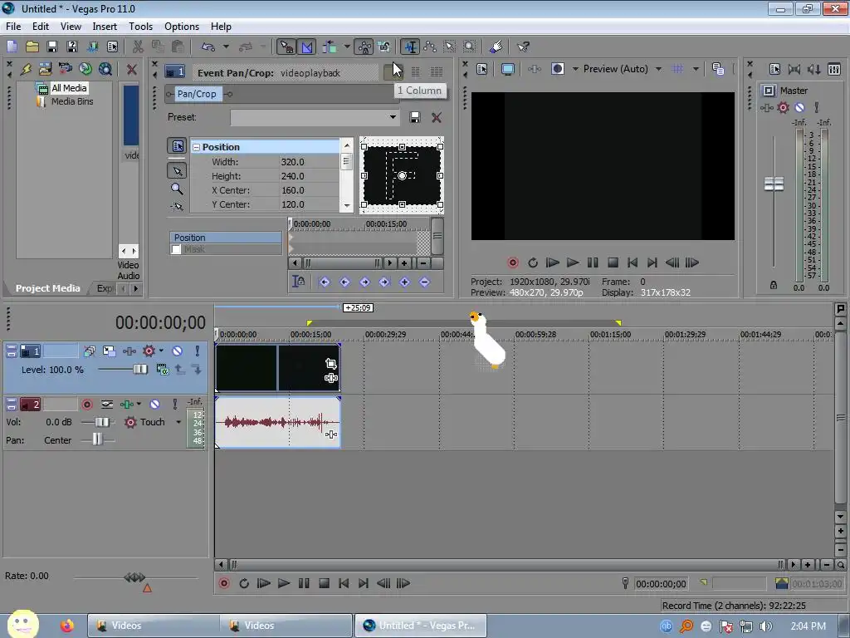Adjust track 1 Level slider

[x=139, y=370]
